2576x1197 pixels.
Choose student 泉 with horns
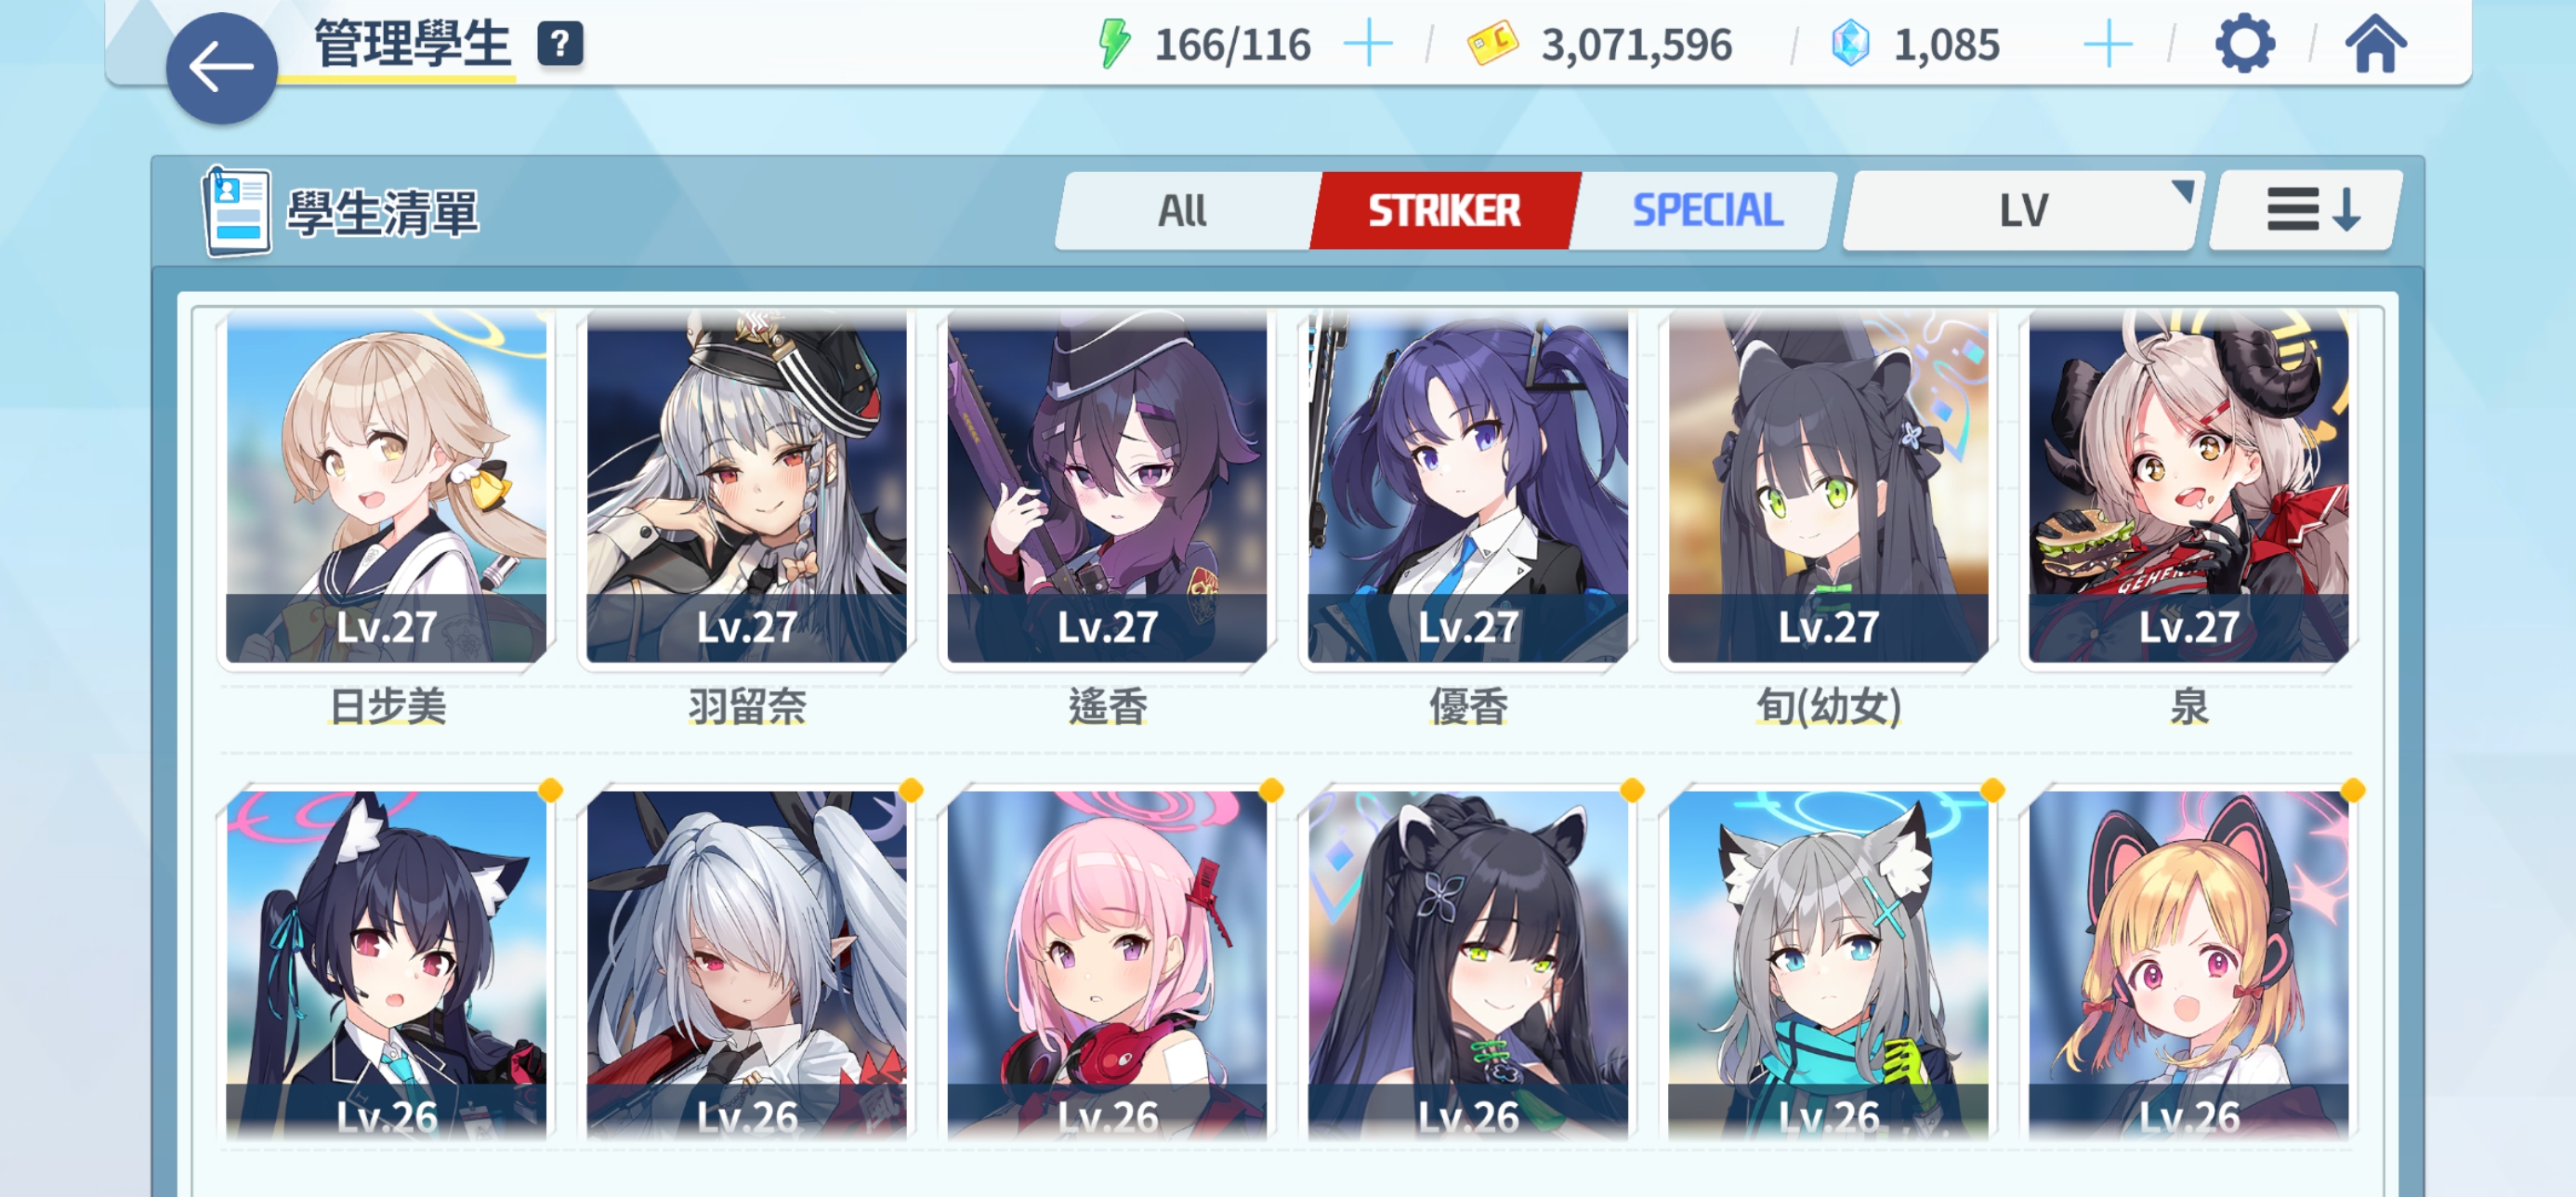(2188, 488)
